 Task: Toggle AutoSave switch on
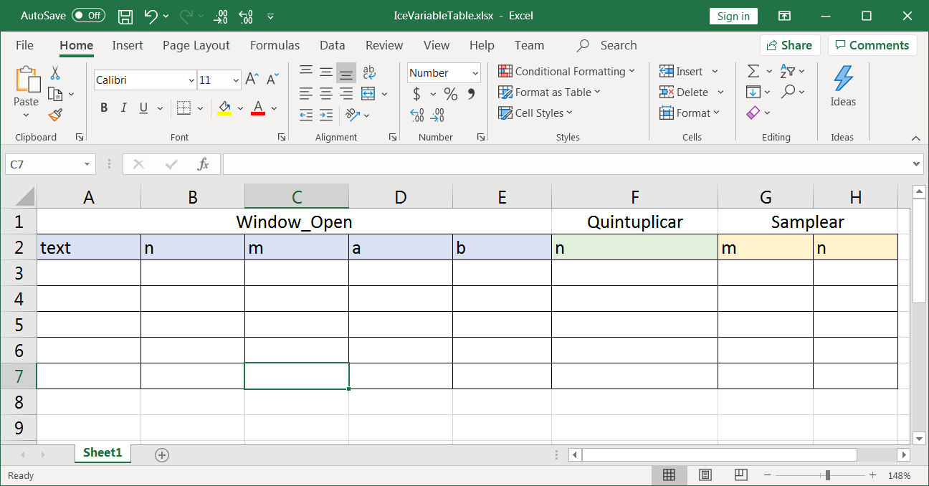click(x=88, y=16)
